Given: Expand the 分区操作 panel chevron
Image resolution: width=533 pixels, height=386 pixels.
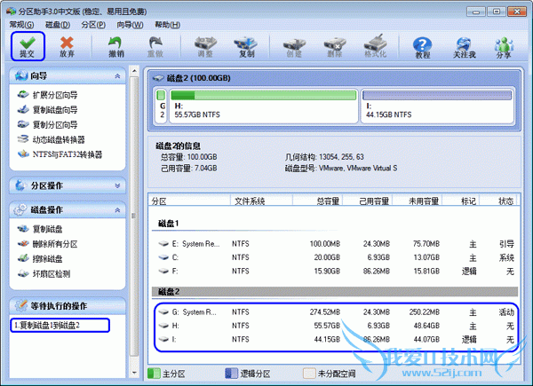Looking at the screenshot, I should [117, 185].
